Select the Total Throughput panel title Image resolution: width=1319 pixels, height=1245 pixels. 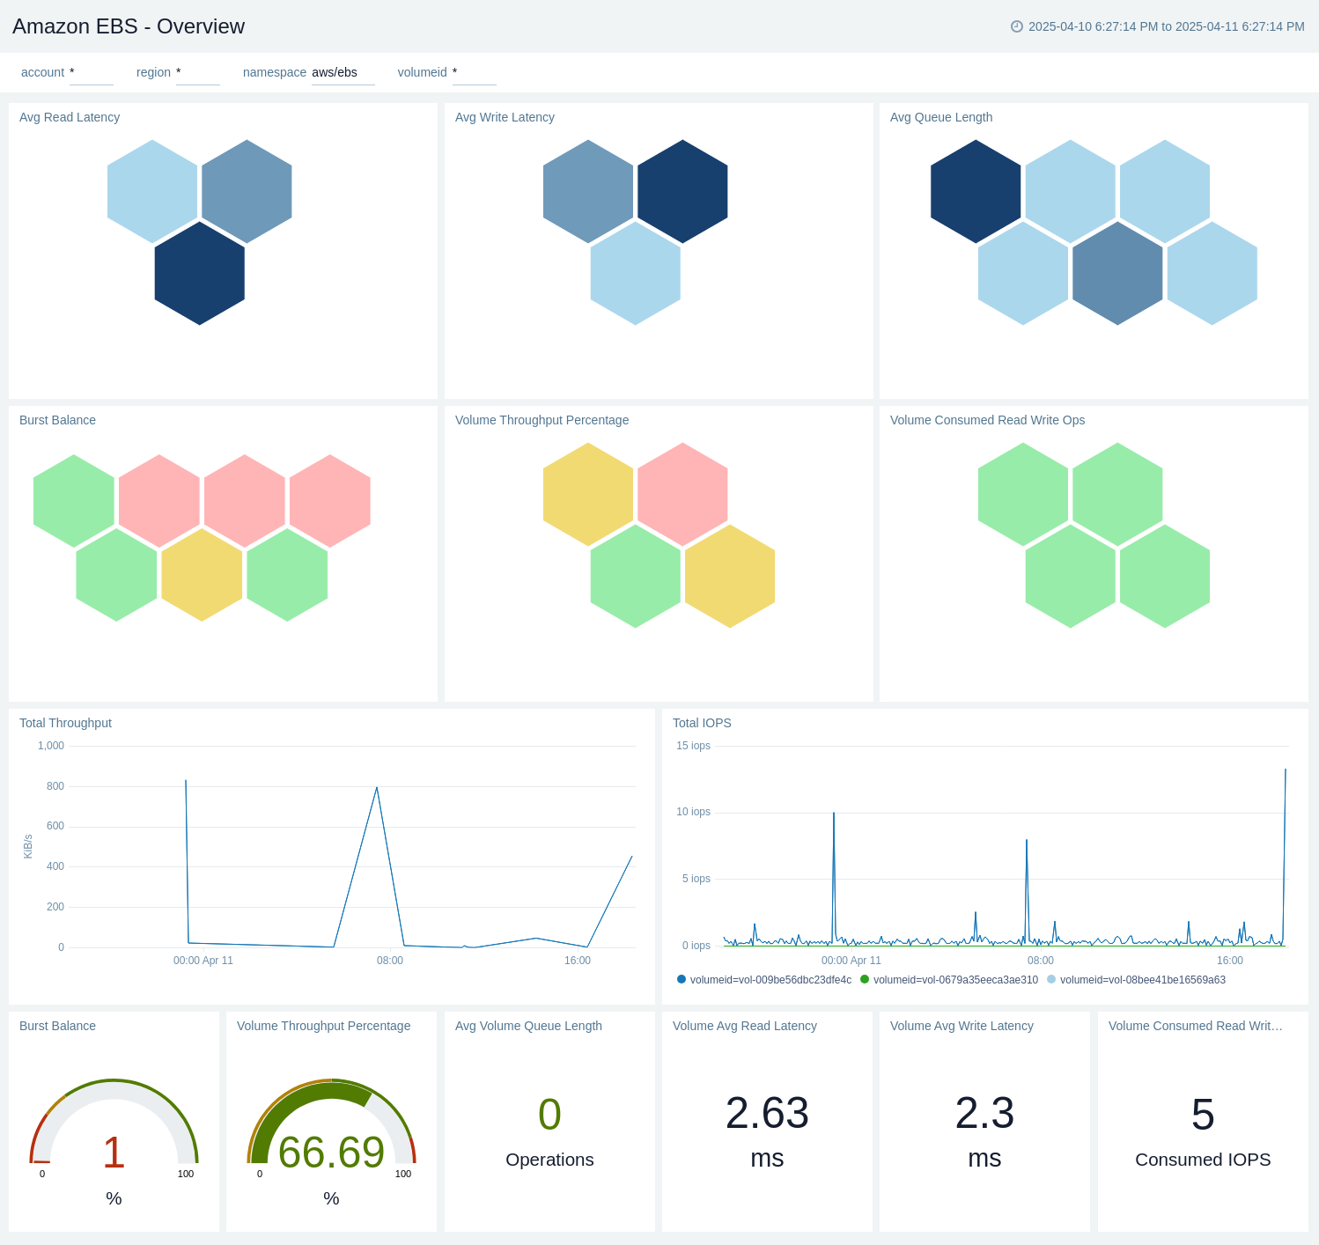[x=65, y=723]
